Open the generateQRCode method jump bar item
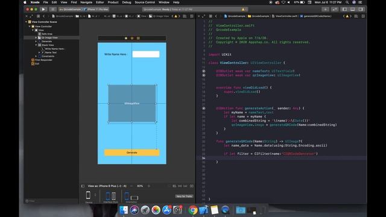The width and height of the screenshot is (386, 217). pyautogui.click(x=315, y=16)
